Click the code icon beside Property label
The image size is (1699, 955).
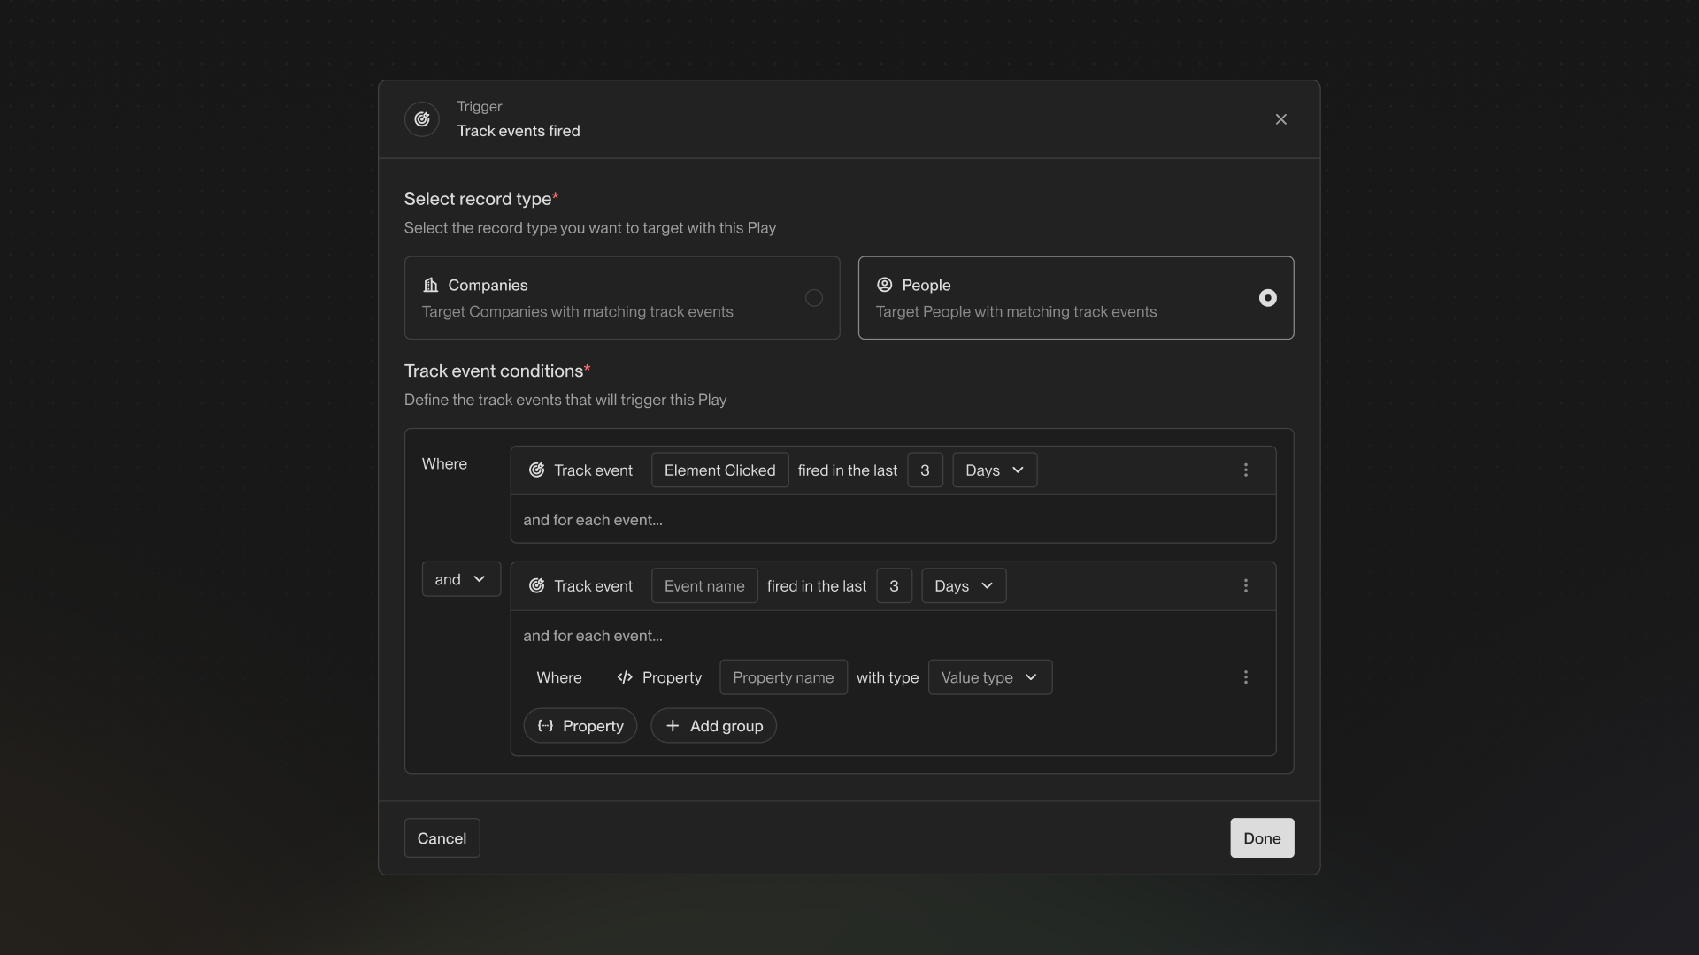coord(625,677)
